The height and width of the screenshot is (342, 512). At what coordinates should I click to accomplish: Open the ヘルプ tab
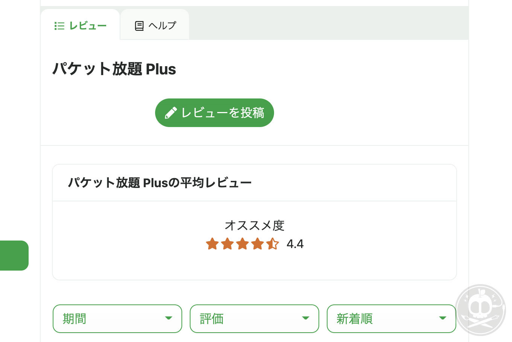click(155, 26)
